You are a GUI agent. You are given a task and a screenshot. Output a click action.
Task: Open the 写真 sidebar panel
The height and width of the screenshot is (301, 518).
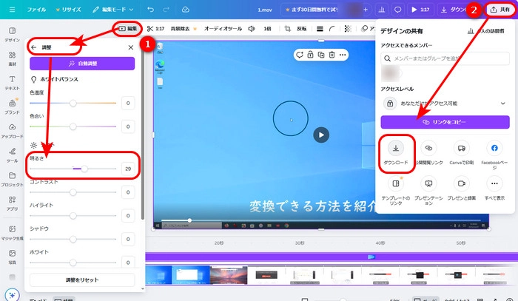13,257
